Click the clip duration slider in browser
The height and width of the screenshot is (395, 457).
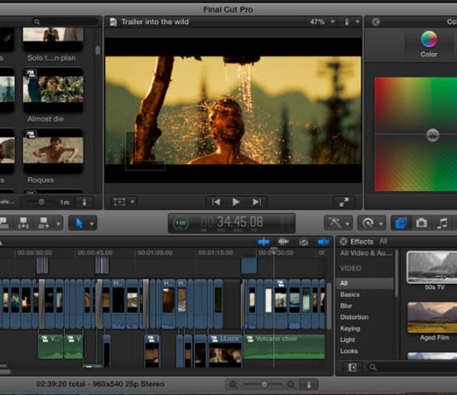coord(41,202)
